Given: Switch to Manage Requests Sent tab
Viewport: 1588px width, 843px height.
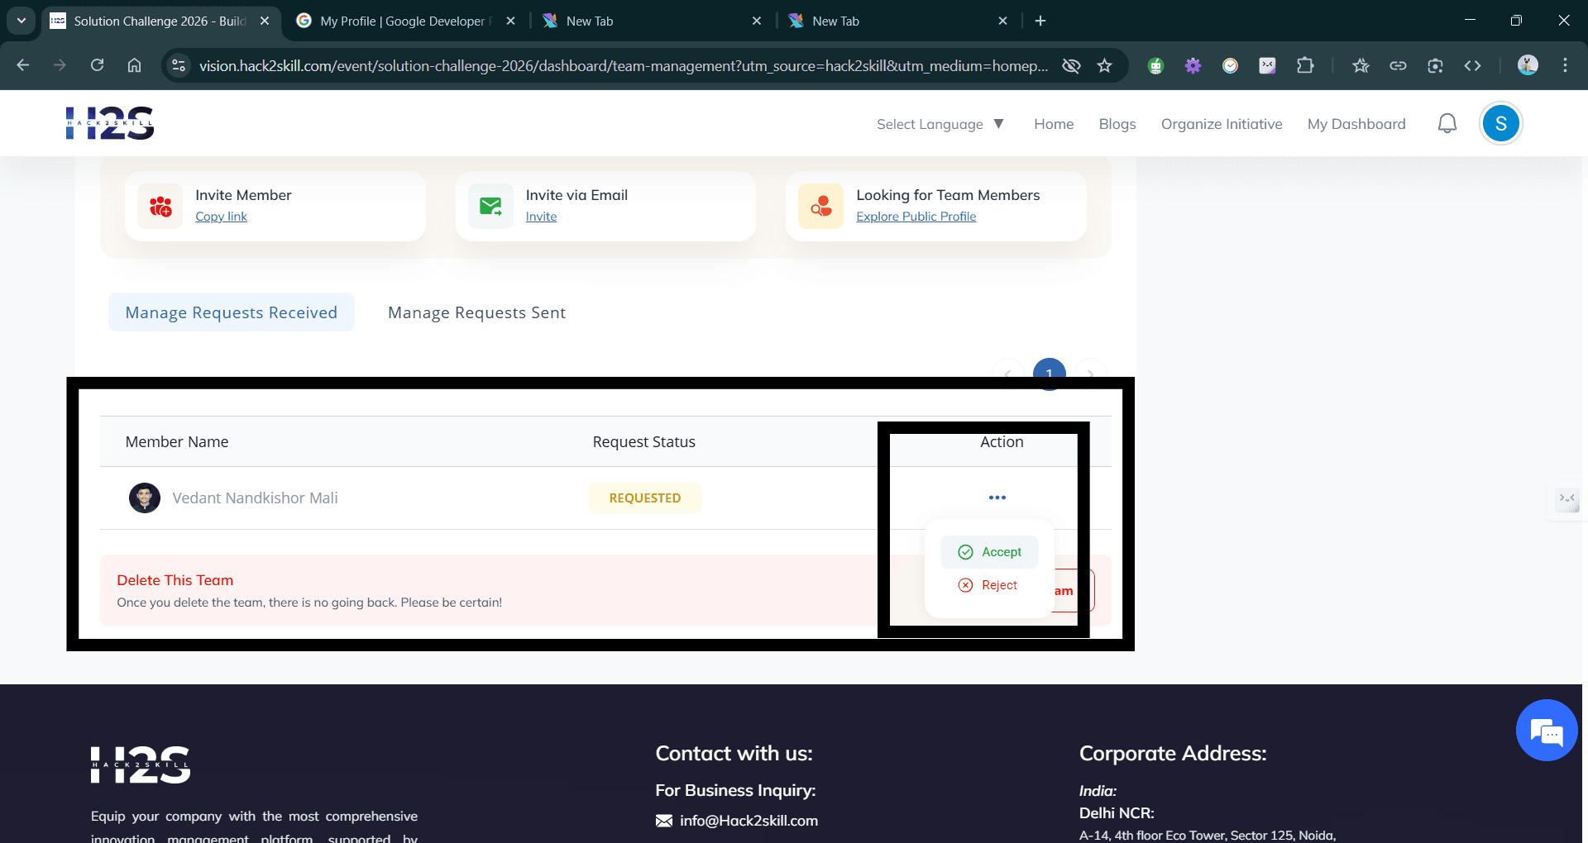Looking at the screenshot, I should pos(476,312).
